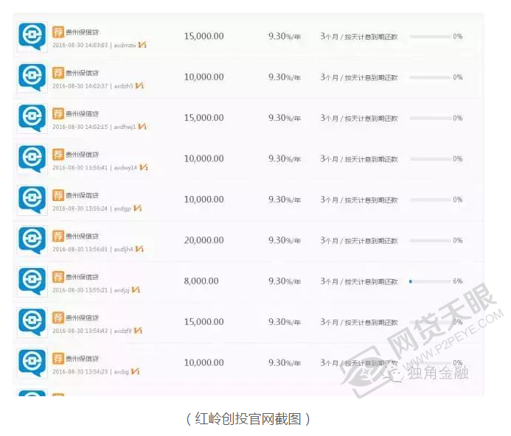Open the 贵州保信贷 loan posted at 13:56:01

tap(82, 236)
